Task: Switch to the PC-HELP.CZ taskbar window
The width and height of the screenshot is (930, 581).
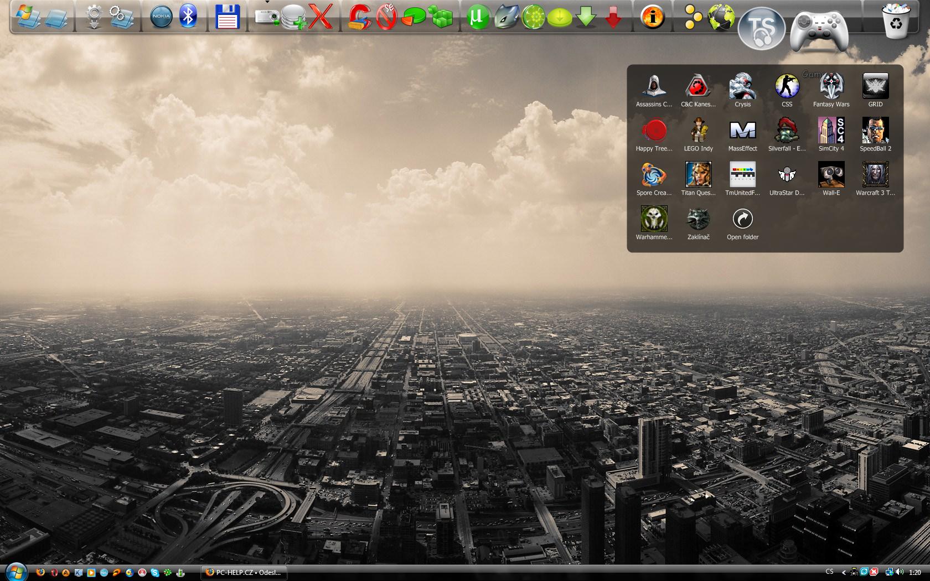Action: click(x=244, y=573)
